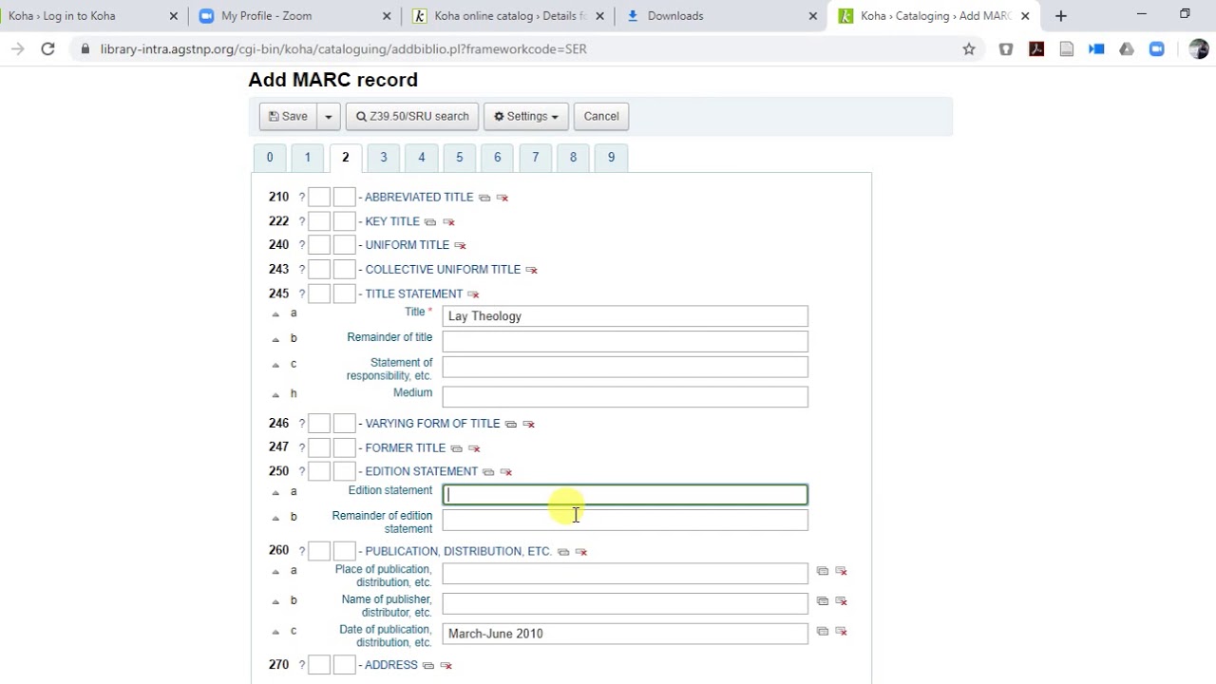Switch to MARC section tab 9
This screenshot has height=684, width=1216.
(x=612, y=158)
